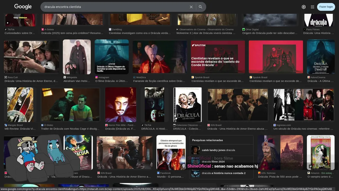Select related search 'dracula filme 2024'
339x191 pixels.
221,162
